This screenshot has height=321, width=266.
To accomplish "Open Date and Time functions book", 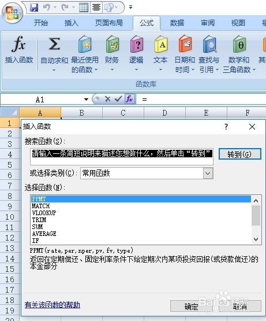I will coord(185,44).
